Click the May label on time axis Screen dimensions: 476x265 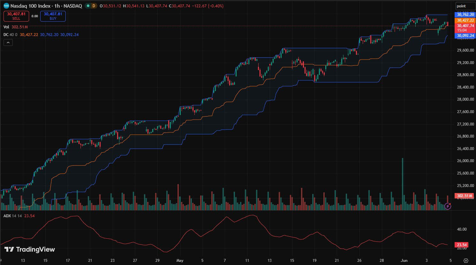click(180, 261)
